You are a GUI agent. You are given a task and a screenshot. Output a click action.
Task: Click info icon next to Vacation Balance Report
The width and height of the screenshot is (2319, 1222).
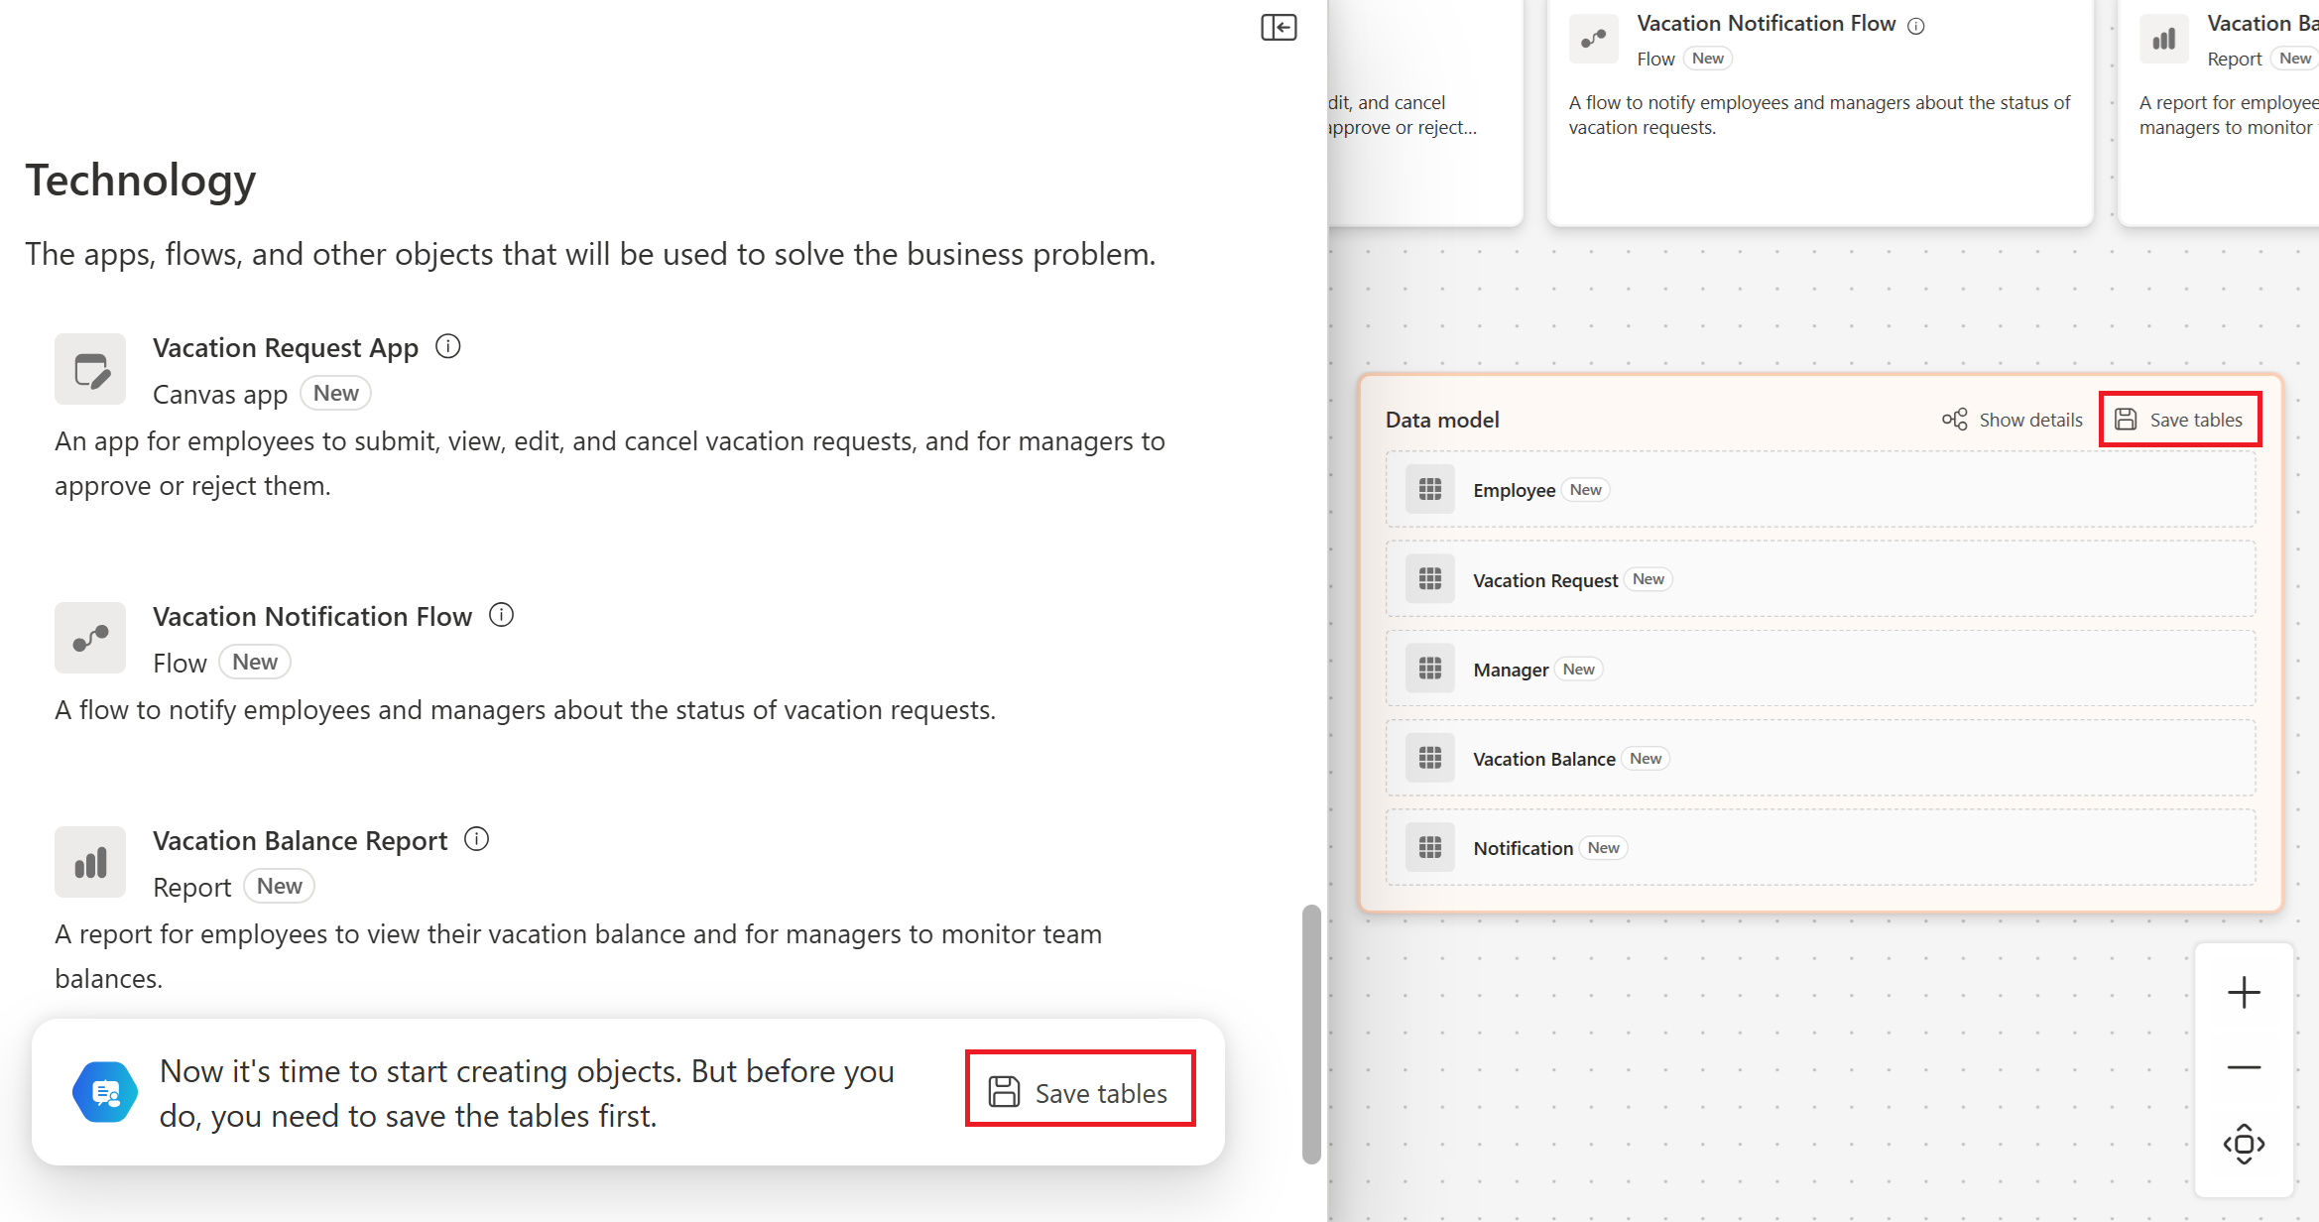pos(477,839)
